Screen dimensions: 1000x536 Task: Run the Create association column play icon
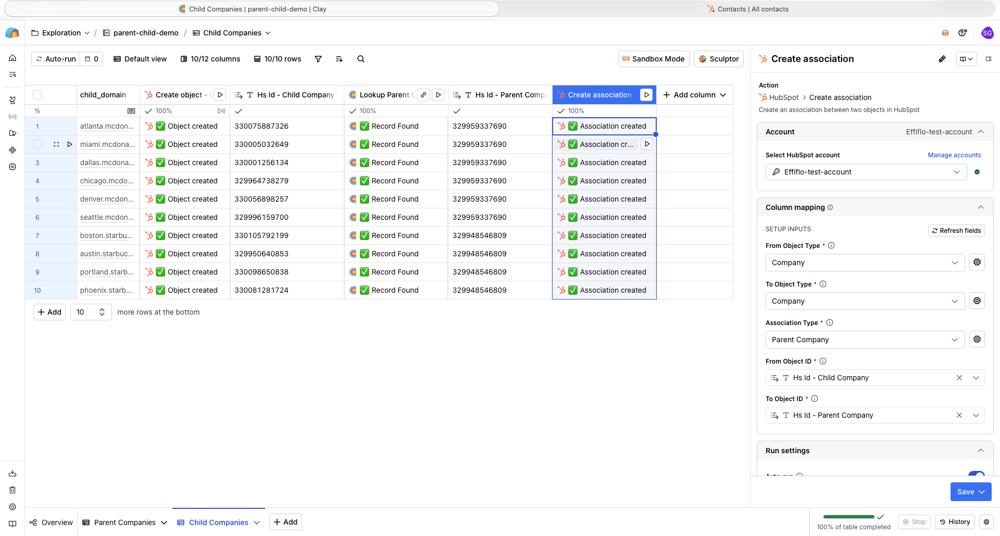646,95
